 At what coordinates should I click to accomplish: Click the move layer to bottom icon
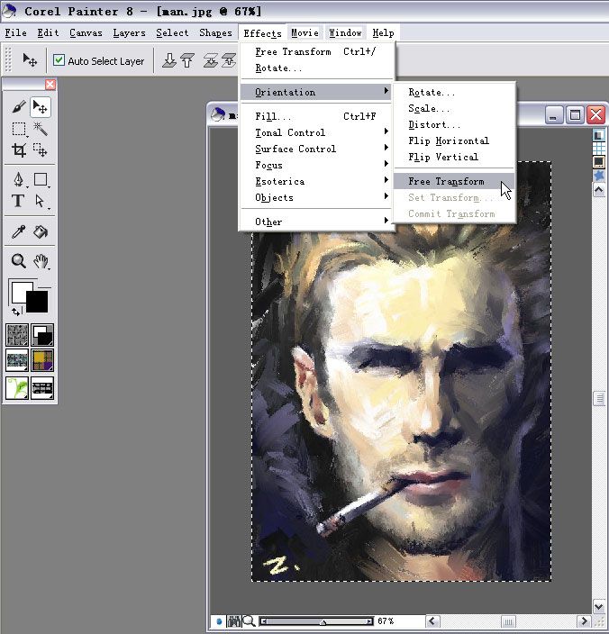[x=211, y=60]
